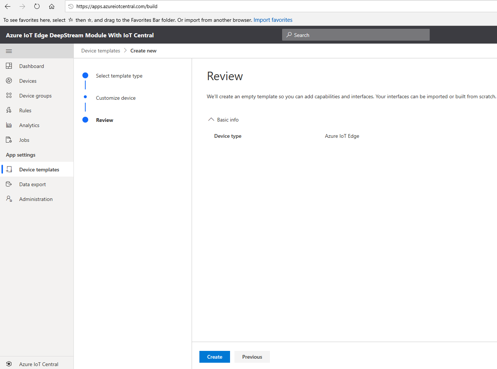Open the Devices page label
The width and height of the screenshot is (497, 369).
pyautogui.click(x=28, y=81)
